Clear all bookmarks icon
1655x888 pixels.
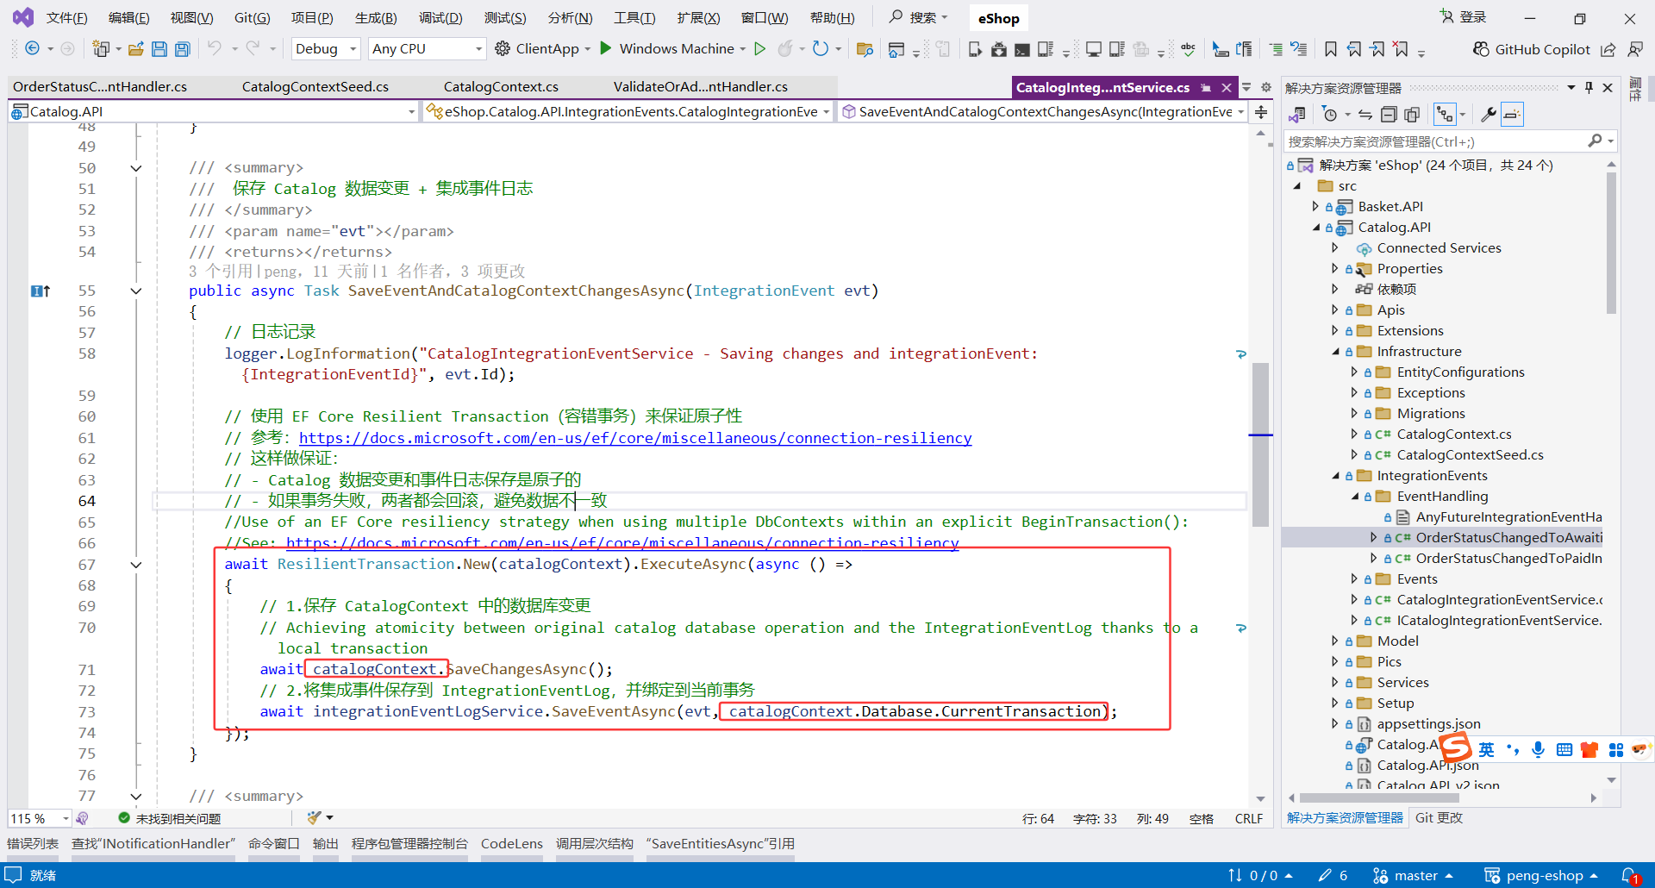[x=1401, y=49]
